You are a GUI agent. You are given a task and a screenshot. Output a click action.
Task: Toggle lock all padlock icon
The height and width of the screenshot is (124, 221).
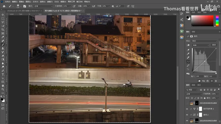point(204,98)
